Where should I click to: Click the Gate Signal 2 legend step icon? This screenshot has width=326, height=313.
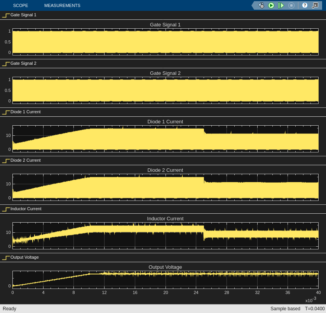pos(6,64)
